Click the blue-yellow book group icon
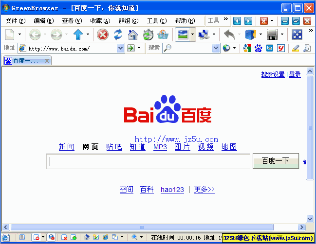Viewport: 316px width, 244px height. click(250, 35)
